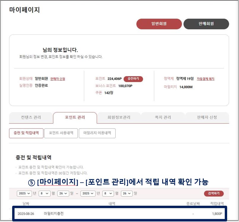The image size is (239, 222).
Task: Expand the end month 8 dropdown
Action: [x=108, y=193]
